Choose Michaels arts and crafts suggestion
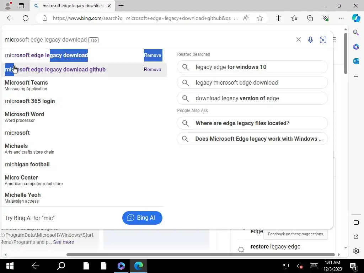Screen dimensions: 364x273 pyautogui.click(x=84, y=149)
